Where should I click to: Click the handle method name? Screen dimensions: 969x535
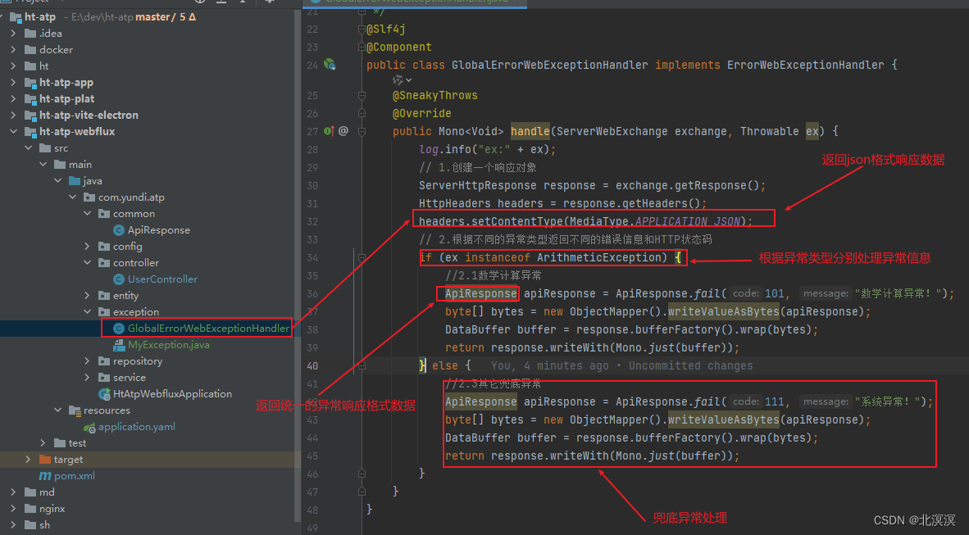[x=530, y=131]
